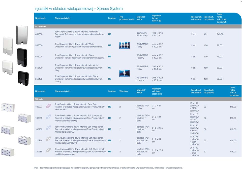Click the 120289 towel pack image
Screen dimensions: 242x169
click(8, 152)
